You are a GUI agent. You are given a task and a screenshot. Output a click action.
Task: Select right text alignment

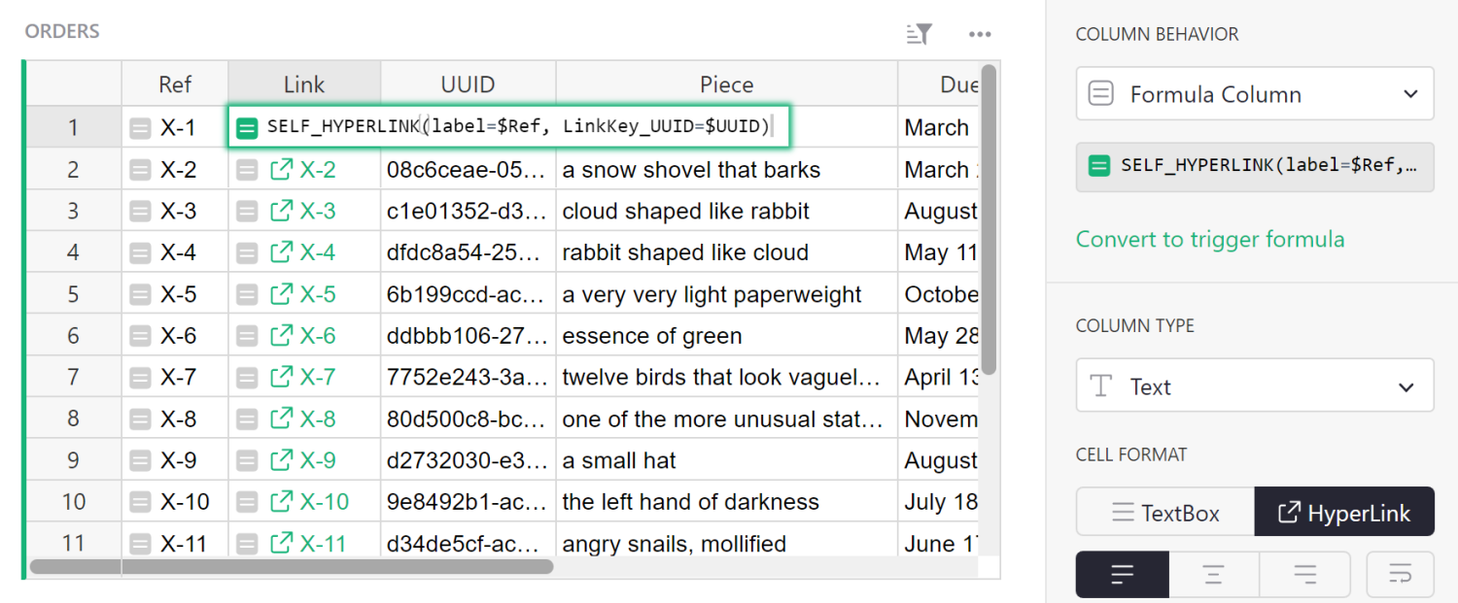pyautogui.click(x=1304, y=574)
